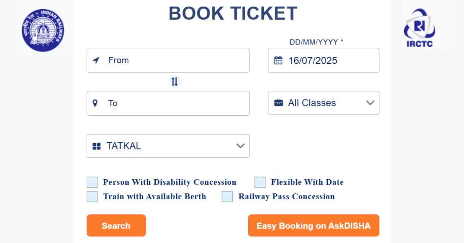Enable Person With Disability Concession checkbox

[x=92, y=182]
